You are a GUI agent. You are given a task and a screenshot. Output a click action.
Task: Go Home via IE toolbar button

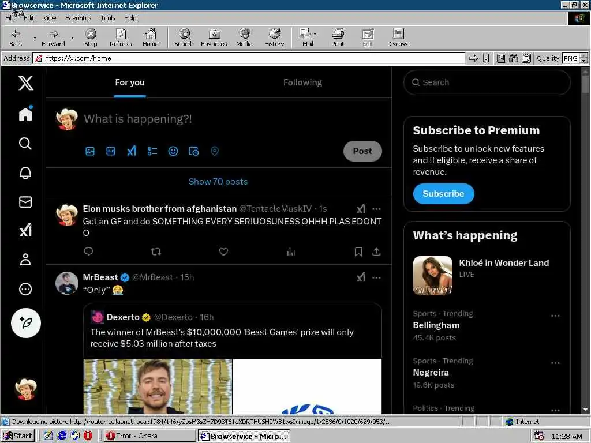[151, 37]
